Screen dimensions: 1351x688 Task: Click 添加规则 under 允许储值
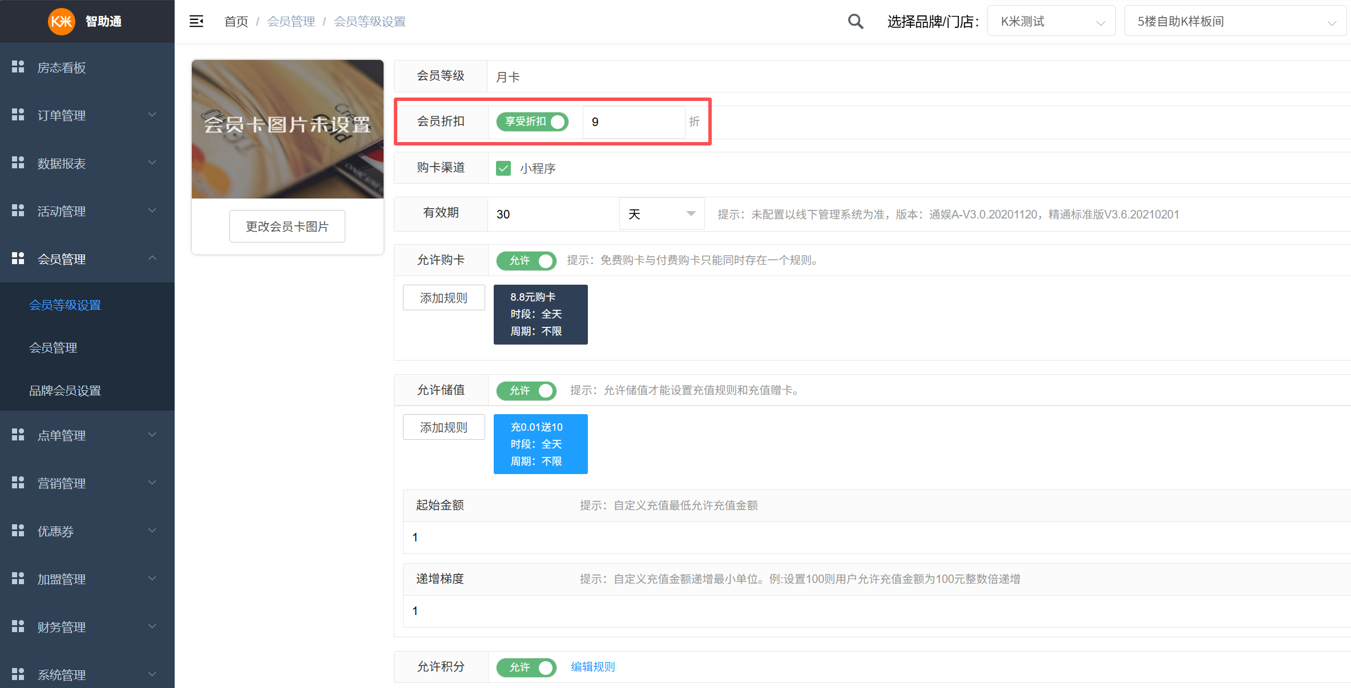[x=444, y=427]
